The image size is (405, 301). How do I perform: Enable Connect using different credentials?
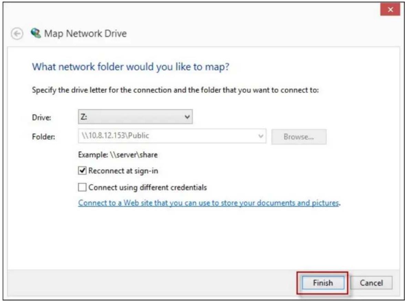[x=82, y=187]
